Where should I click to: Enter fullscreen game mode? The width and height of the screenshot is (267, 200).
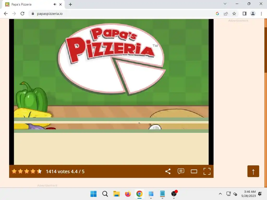tap(207, 171)
